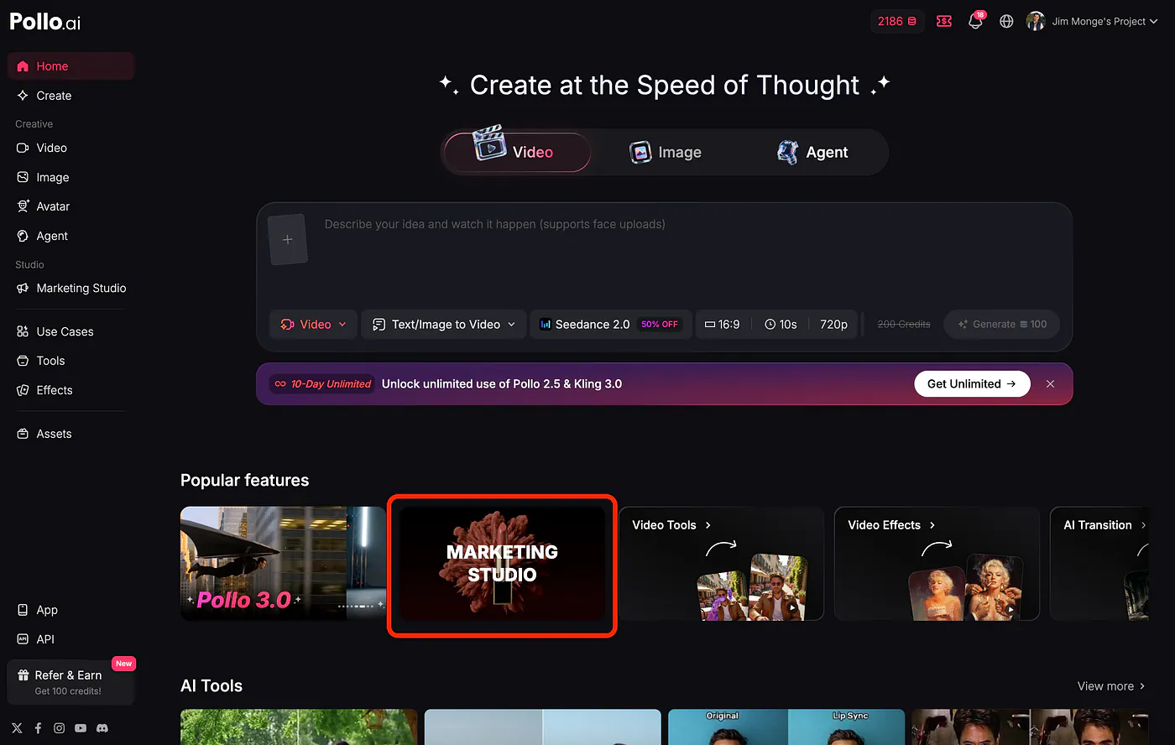
Task: Expand Jim Monge's Project dropdown
Action: 1104,21
